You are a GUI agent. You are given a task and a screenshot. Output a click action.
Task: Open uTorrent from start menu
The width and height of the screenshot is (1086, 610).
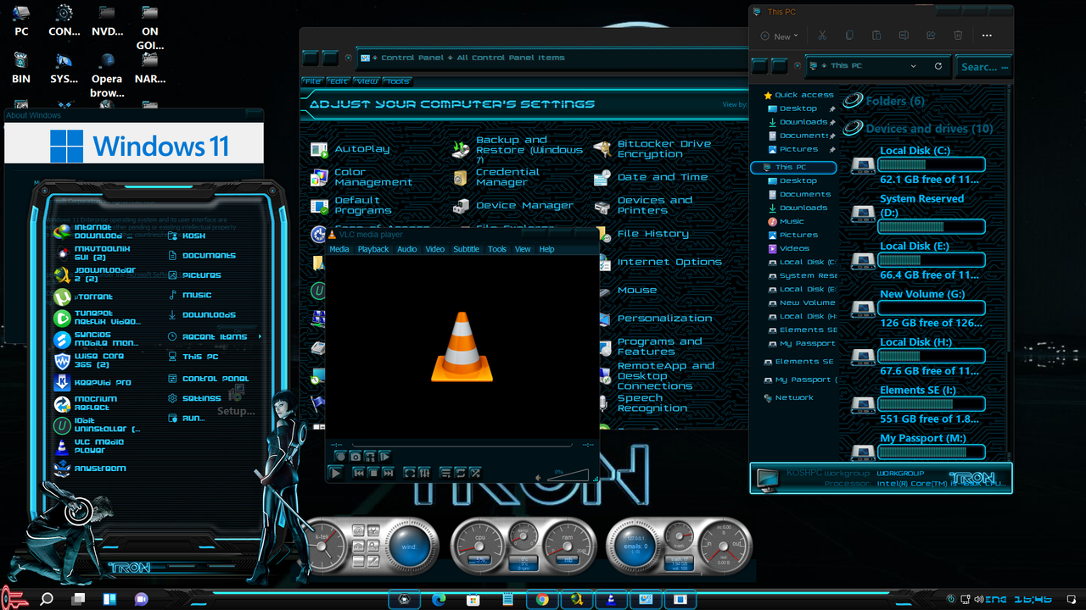point(83,297)
